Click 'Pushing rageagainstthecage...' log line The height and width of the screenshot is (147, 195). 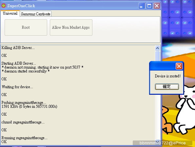pyautogui.click(x=24, y=103)
